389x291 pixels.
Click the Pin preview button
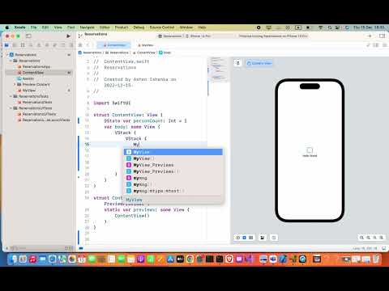coord(237,63)
